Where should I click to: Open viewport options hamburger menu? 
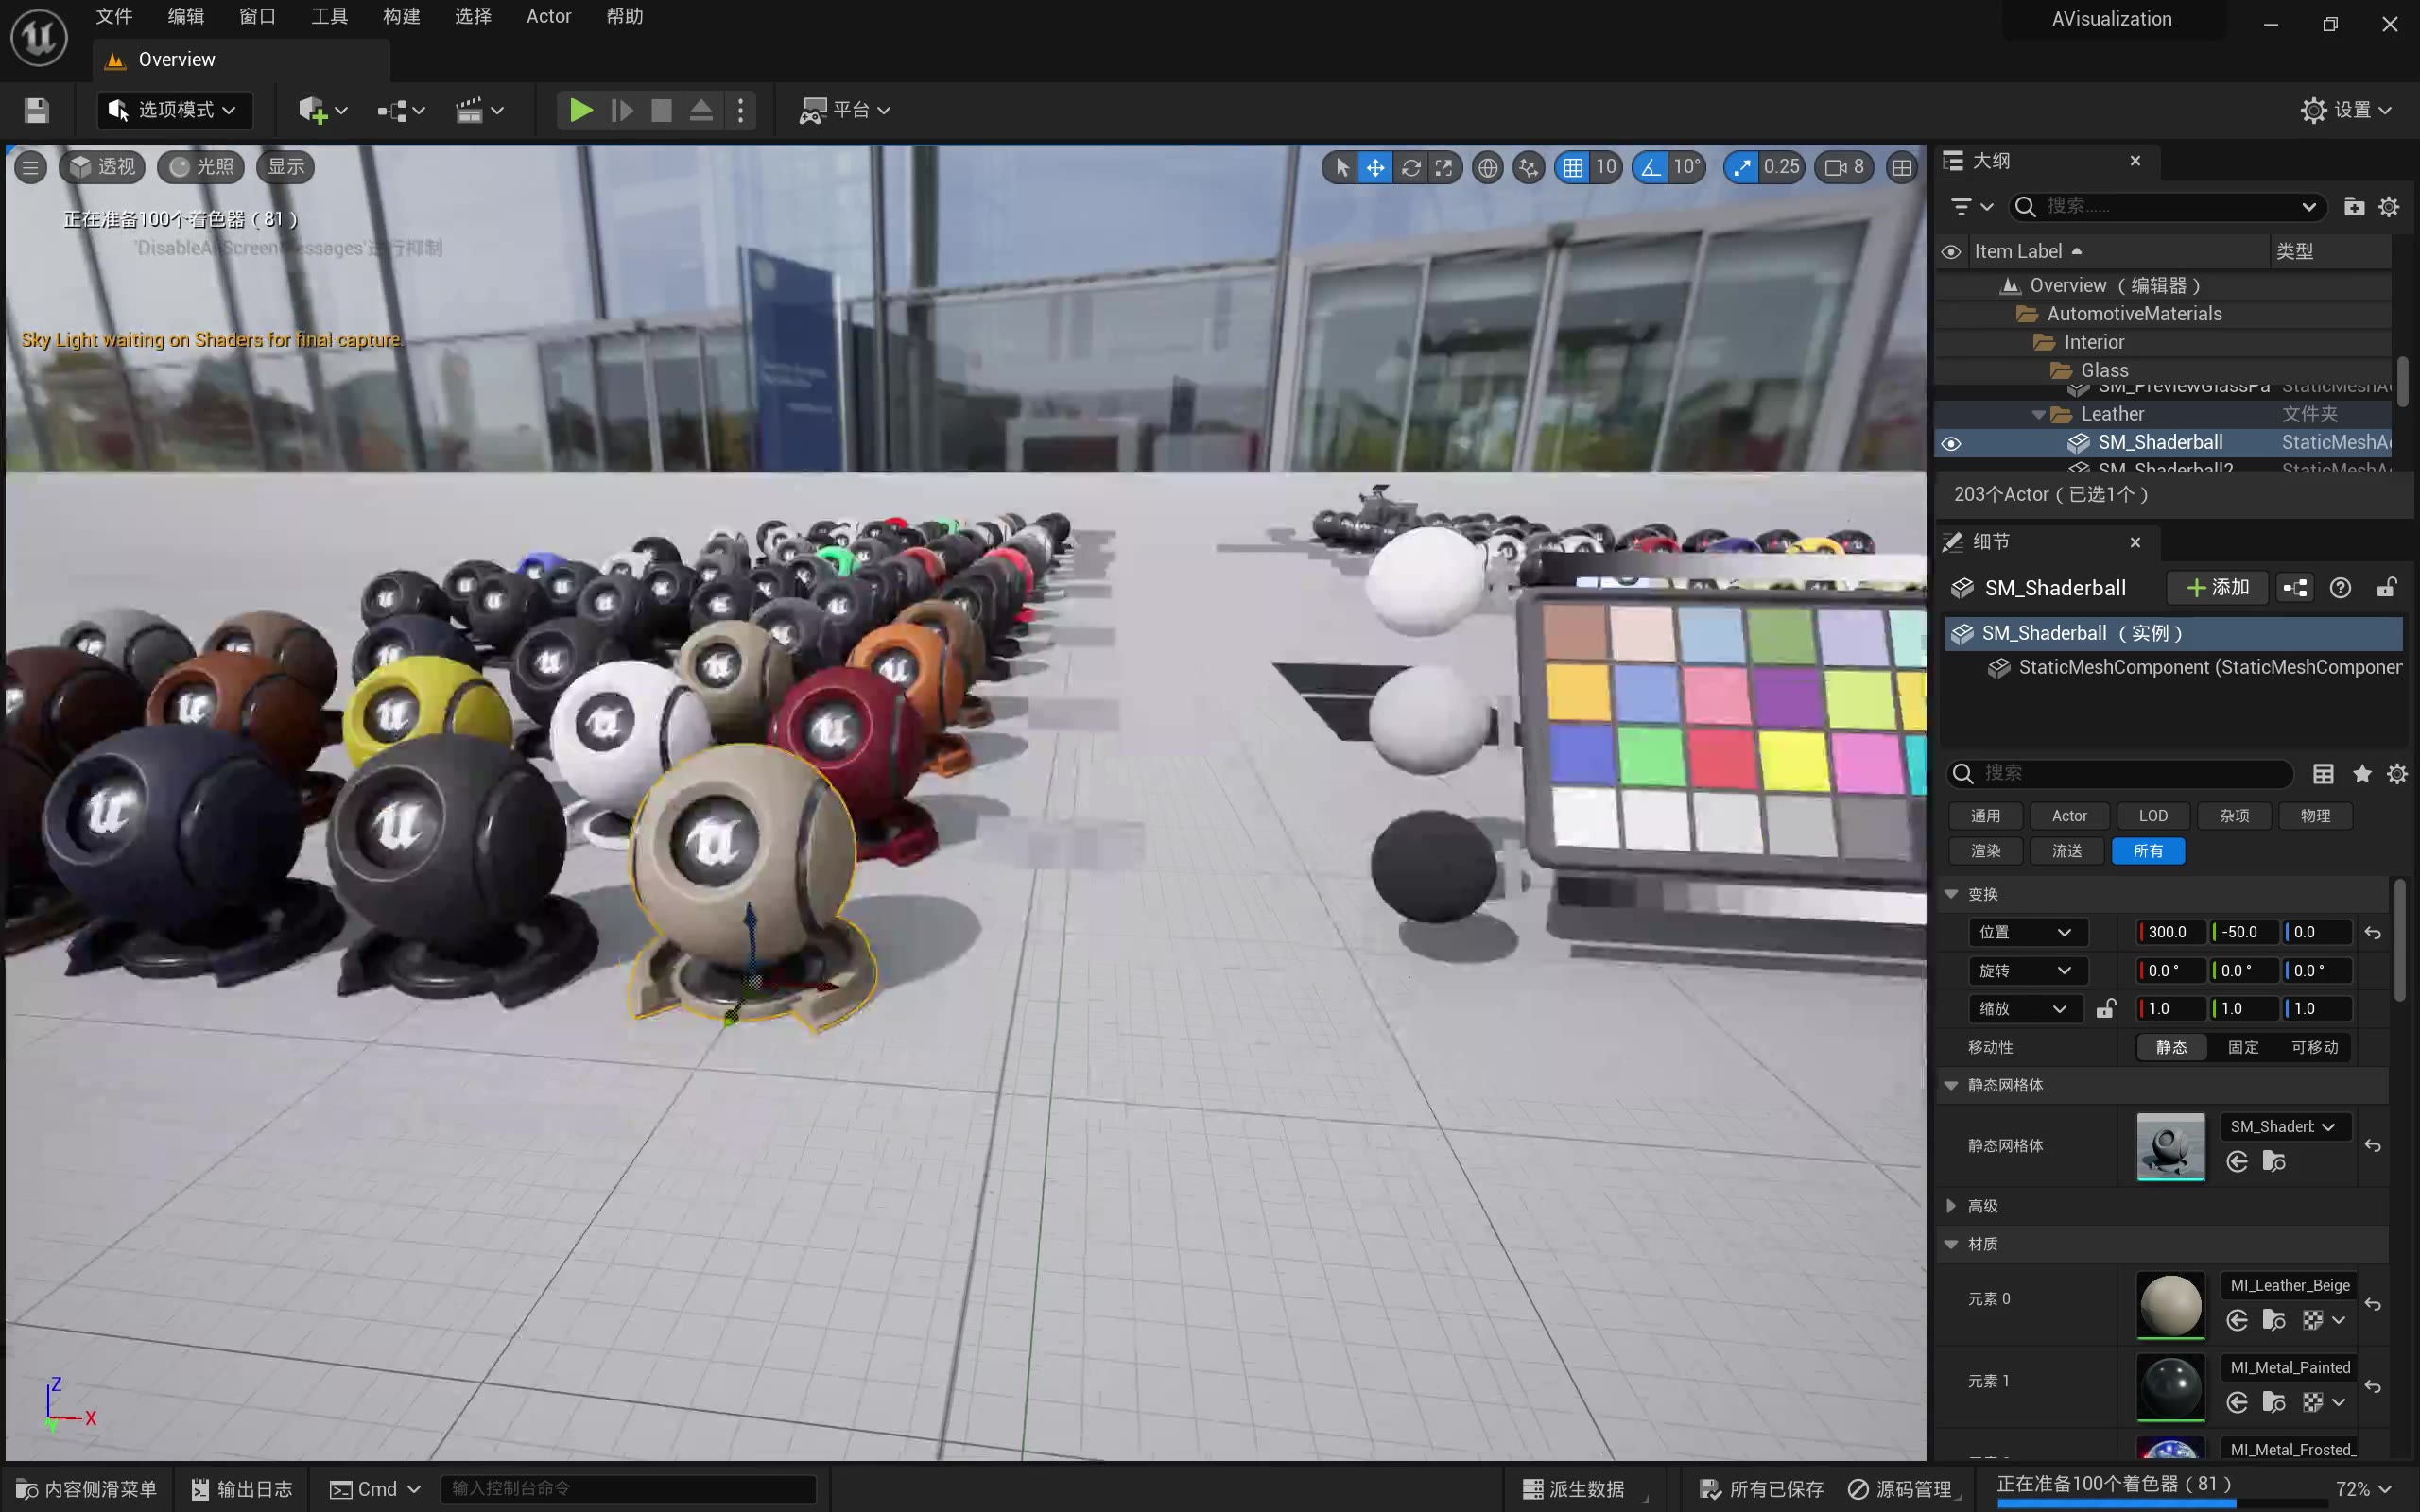point(31,167)
